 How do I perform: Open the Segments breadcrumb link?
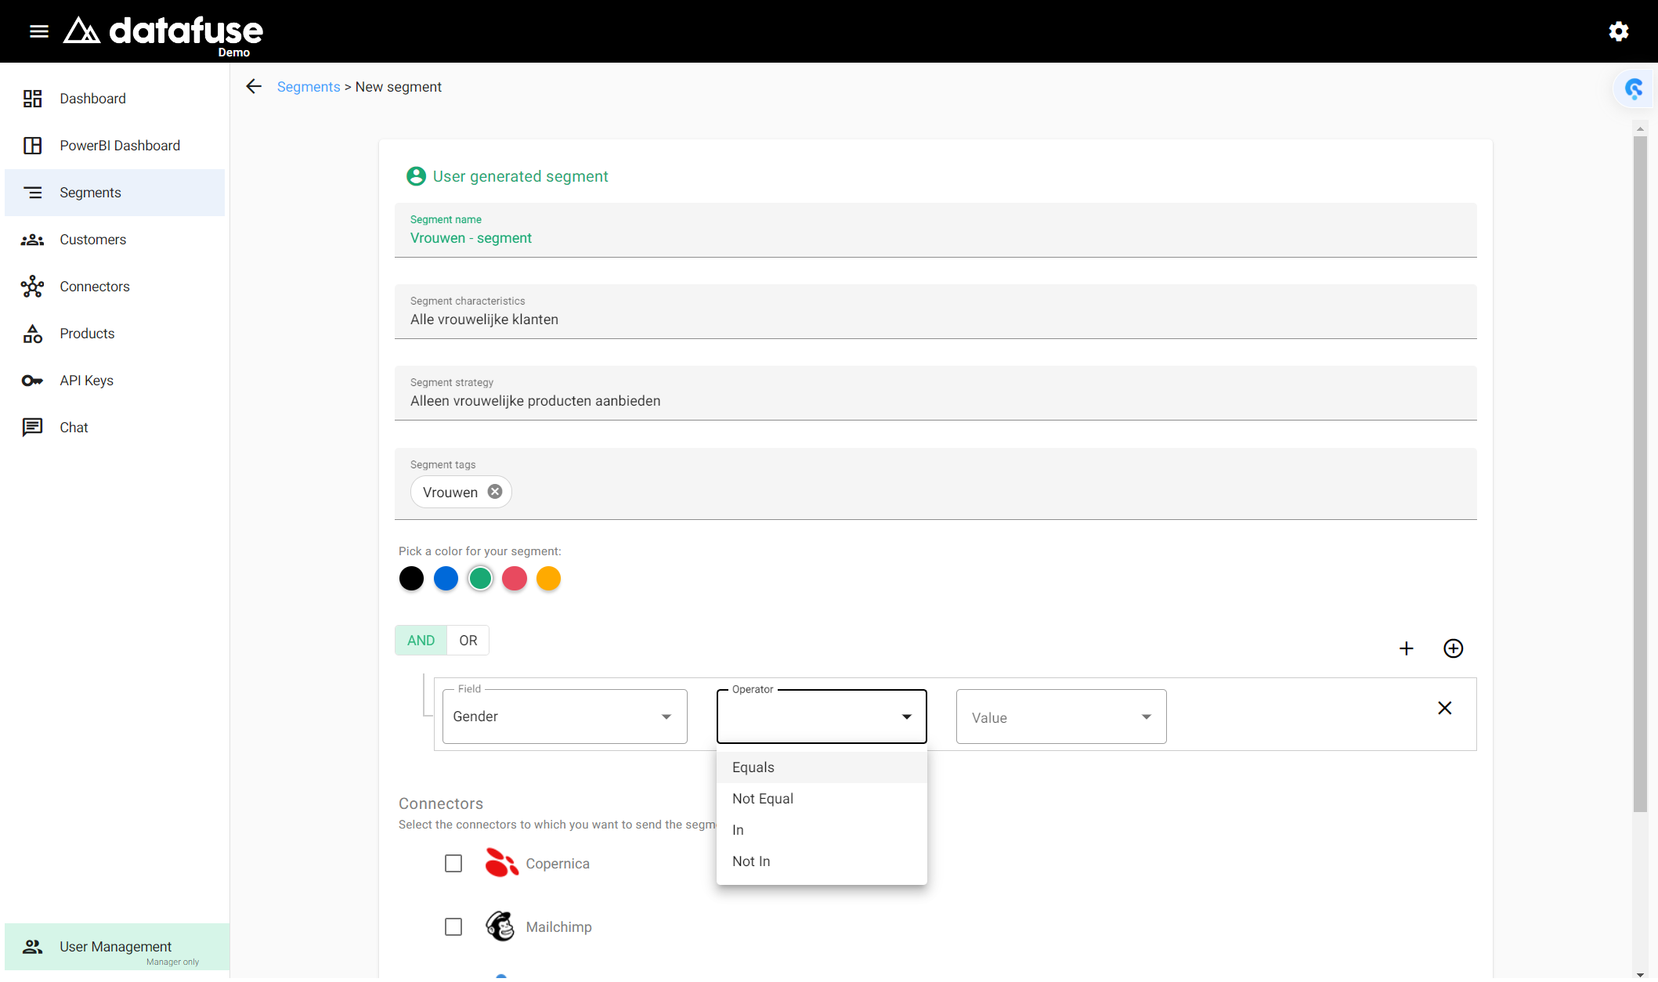click(309, 87)
